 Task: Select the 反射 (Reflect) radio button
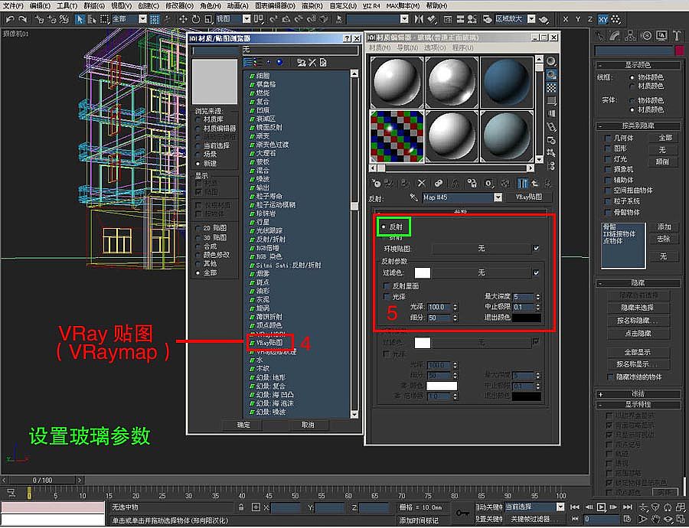pos(384,227)
